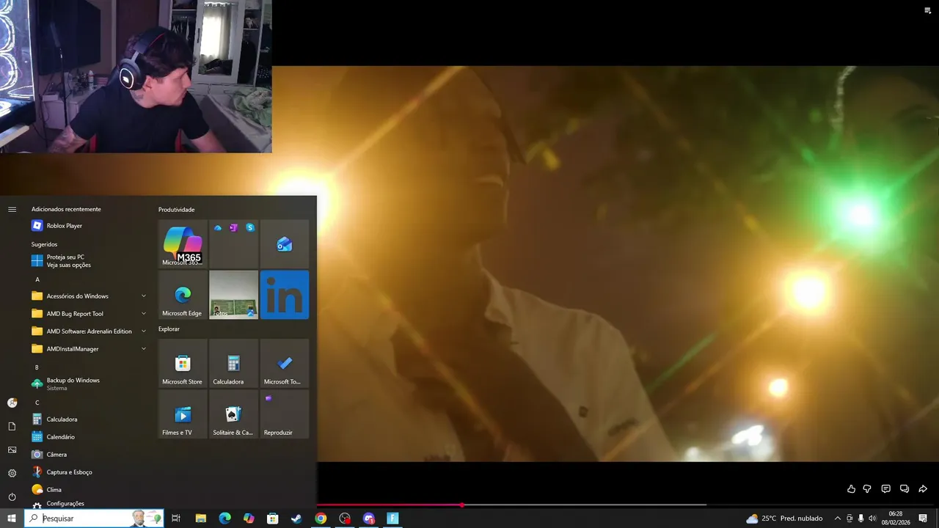Open Steam from the taskbar

pos(296,518)
